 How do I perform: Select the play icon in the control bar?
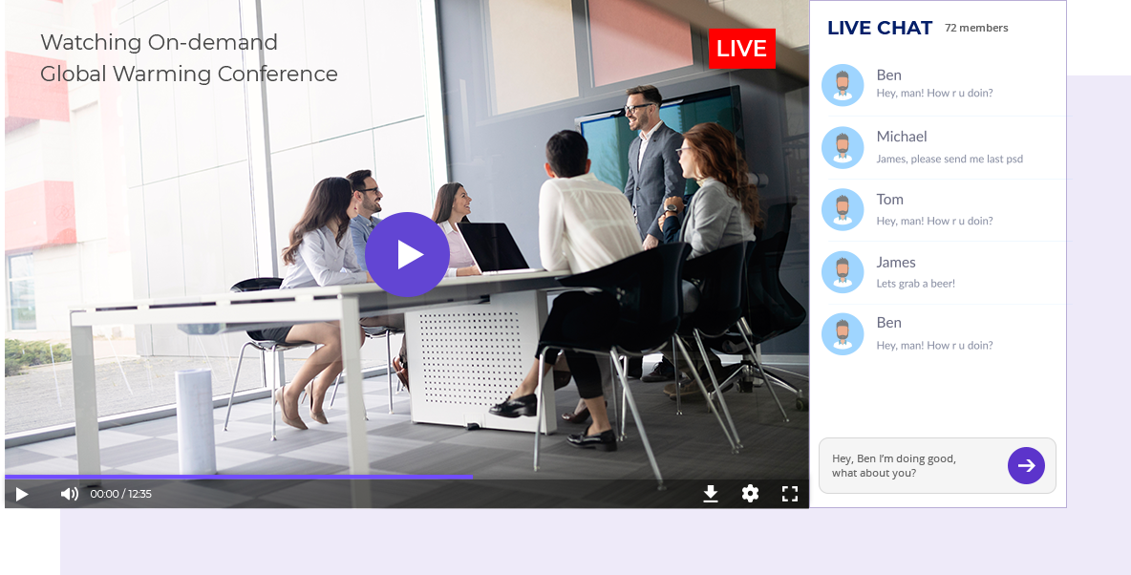tap(22, 494)
